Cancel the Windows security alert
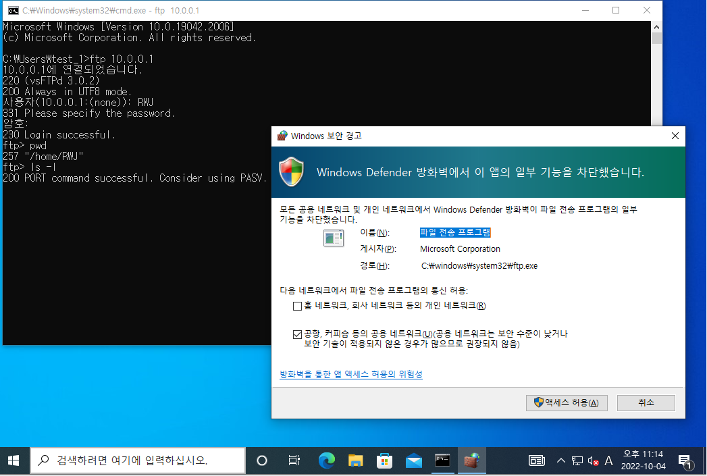The height and width of the screenshot is (476, 707). 646,402
